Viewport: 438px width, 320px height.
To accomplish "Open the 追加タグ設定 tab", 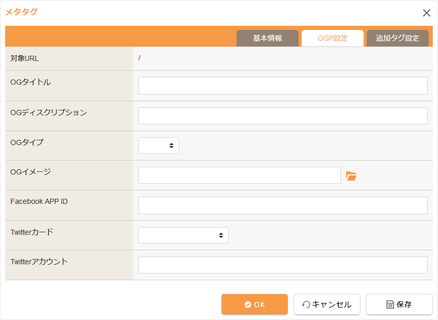I will (x=398, y=38).
